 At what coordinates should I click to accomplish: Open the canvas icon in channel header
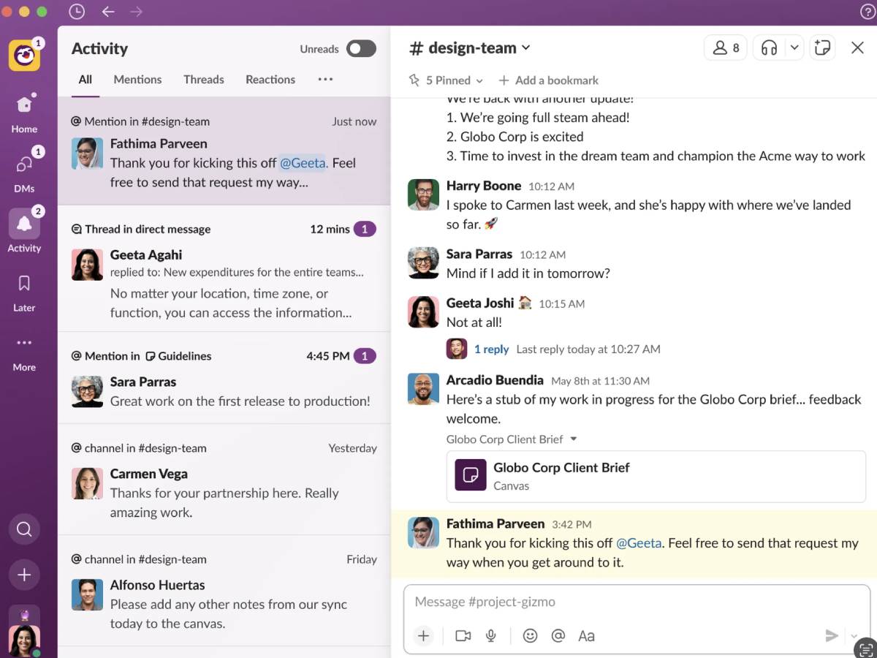pos(822,48)
